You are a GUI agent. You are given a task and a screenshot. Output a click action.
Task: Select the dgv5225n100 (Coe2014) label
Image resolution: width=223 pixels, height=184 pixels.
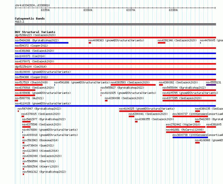(31, 67)
